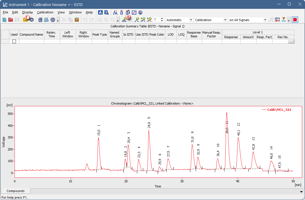Viewport: 305px width, 200px height.
Task: Click the calibration level number field
Action: tap(157, 20)
